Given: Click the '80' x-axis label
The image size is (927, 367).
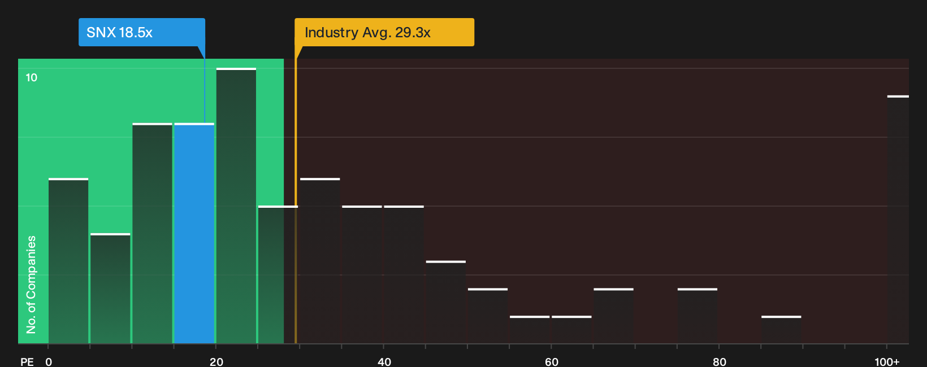Looking at the screenshot, I should [x=720, y=361].
